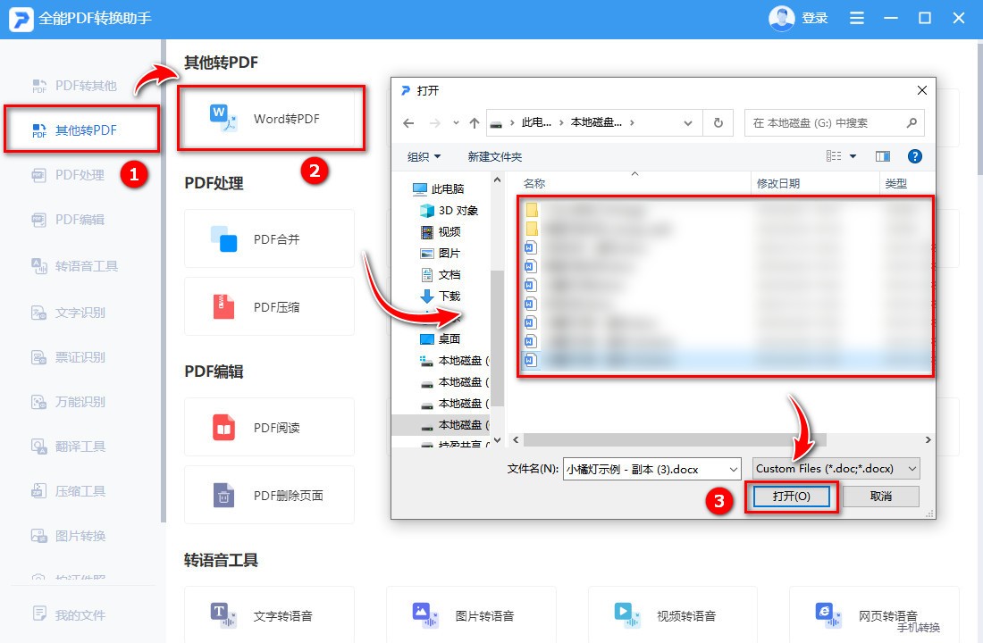Expand the 文件名 filename combo box
983x643 pixels.
pyautogui.click(x=733, y=468)
